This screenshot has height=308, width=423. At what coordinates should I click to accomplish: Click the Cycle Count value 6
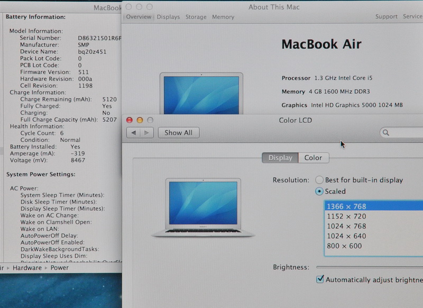62,133
